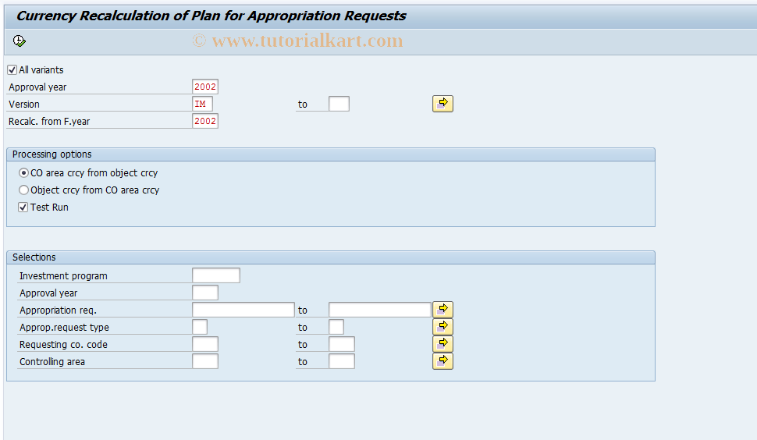Open multiple selection for Version
Screen dimensions: 757x440
click(442, 104)
